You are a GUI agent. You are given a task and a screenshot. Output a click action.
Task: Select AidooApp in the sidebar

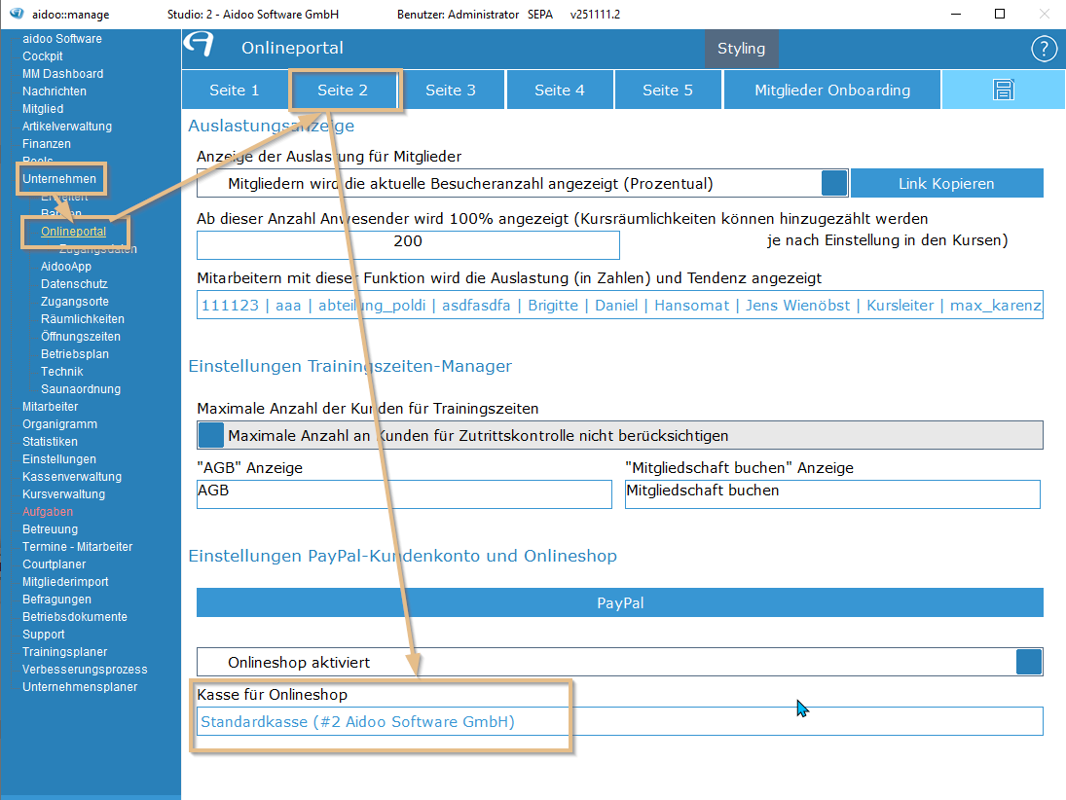click(x=66, y=267)
